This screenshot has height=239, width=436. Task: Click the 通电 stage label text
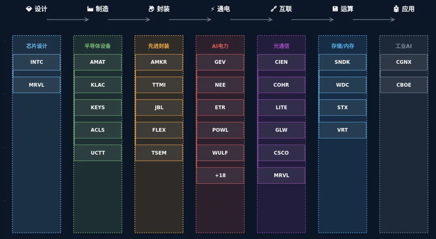click(x=224, y=9)
